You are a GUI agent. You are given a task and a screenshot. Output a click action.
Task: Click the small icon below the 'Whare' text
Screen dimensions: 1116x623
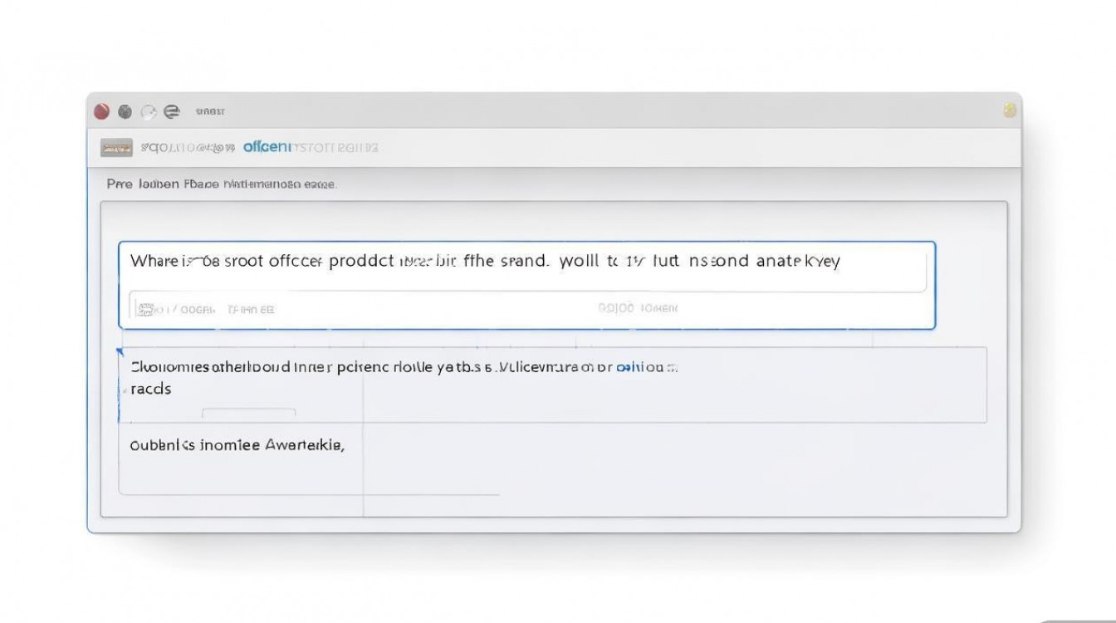point(145,309)
